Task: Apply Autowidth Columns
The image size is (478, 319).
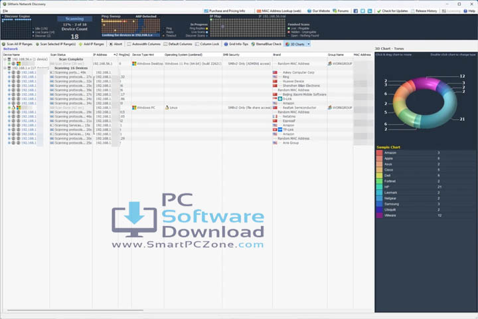Action: point(143,45)
